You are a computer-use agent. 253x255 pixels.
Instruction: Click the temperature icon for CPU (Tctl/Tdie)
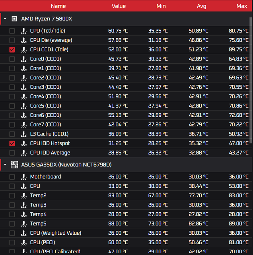pyautogui.click(x=24, y=31)
